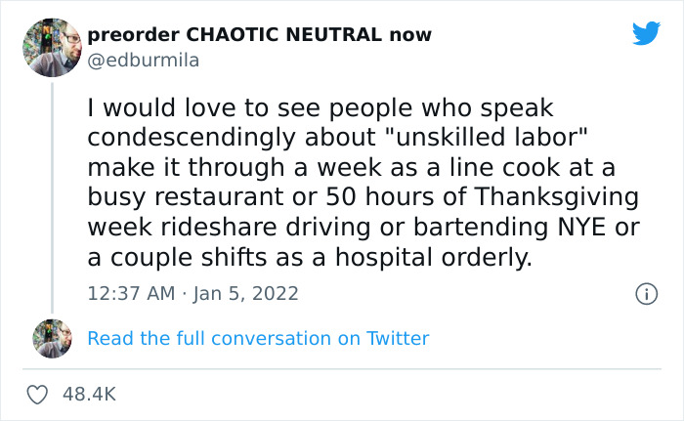Image resolution: width=684 pixels, height=421 pixels.
Task: Click the 48.4K likes count
Action: (89, 395)
